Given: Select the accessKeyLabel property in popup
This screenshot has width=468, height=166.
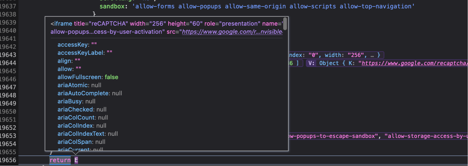Looking at the screenshot, I should click(x=84, y=53).
